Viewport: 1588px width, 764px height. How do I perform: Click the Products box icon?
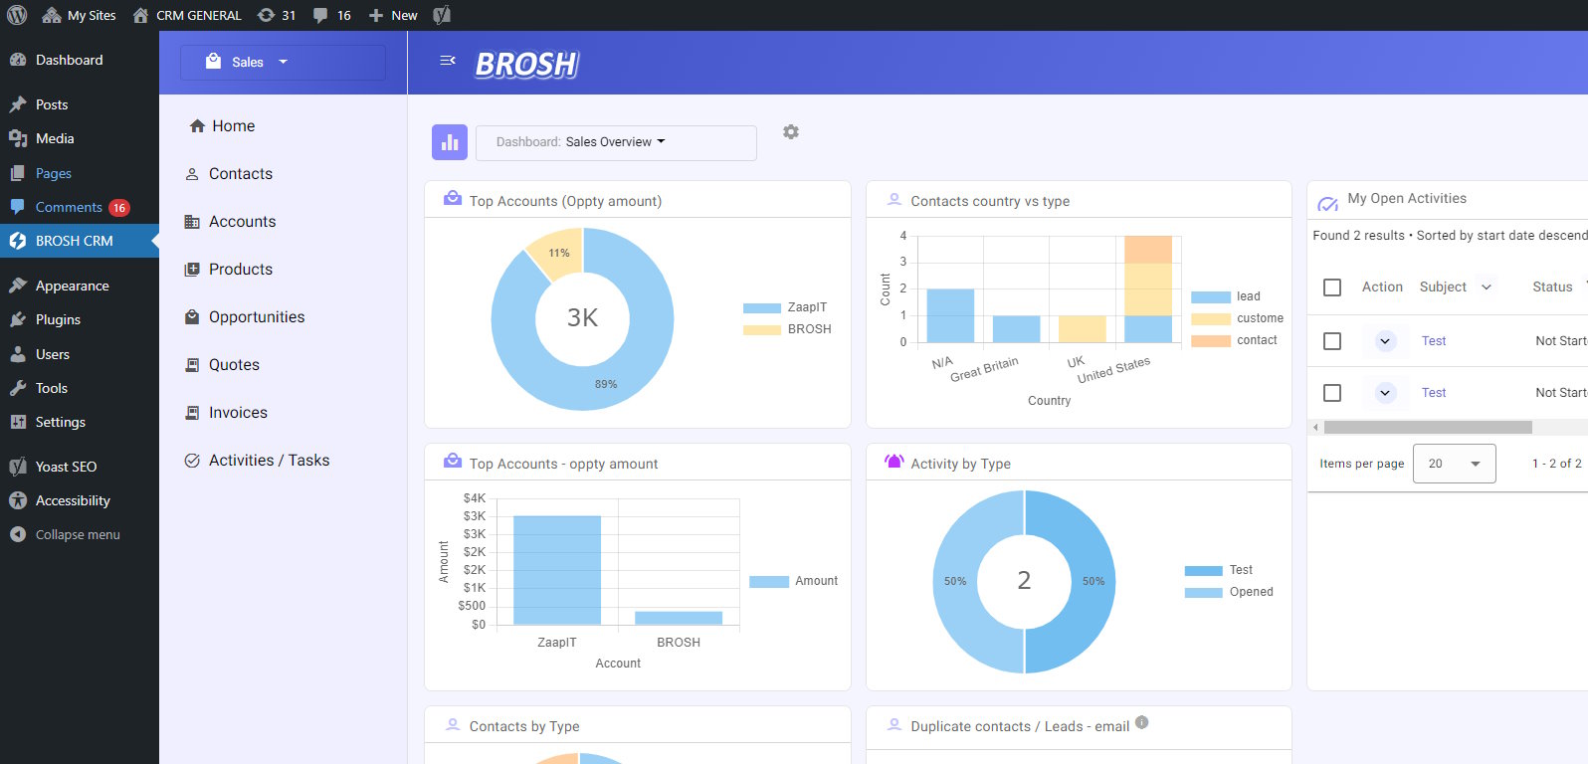[192, 270]
